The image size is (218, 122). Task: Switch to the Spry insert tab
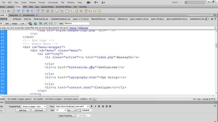point(37,7)
